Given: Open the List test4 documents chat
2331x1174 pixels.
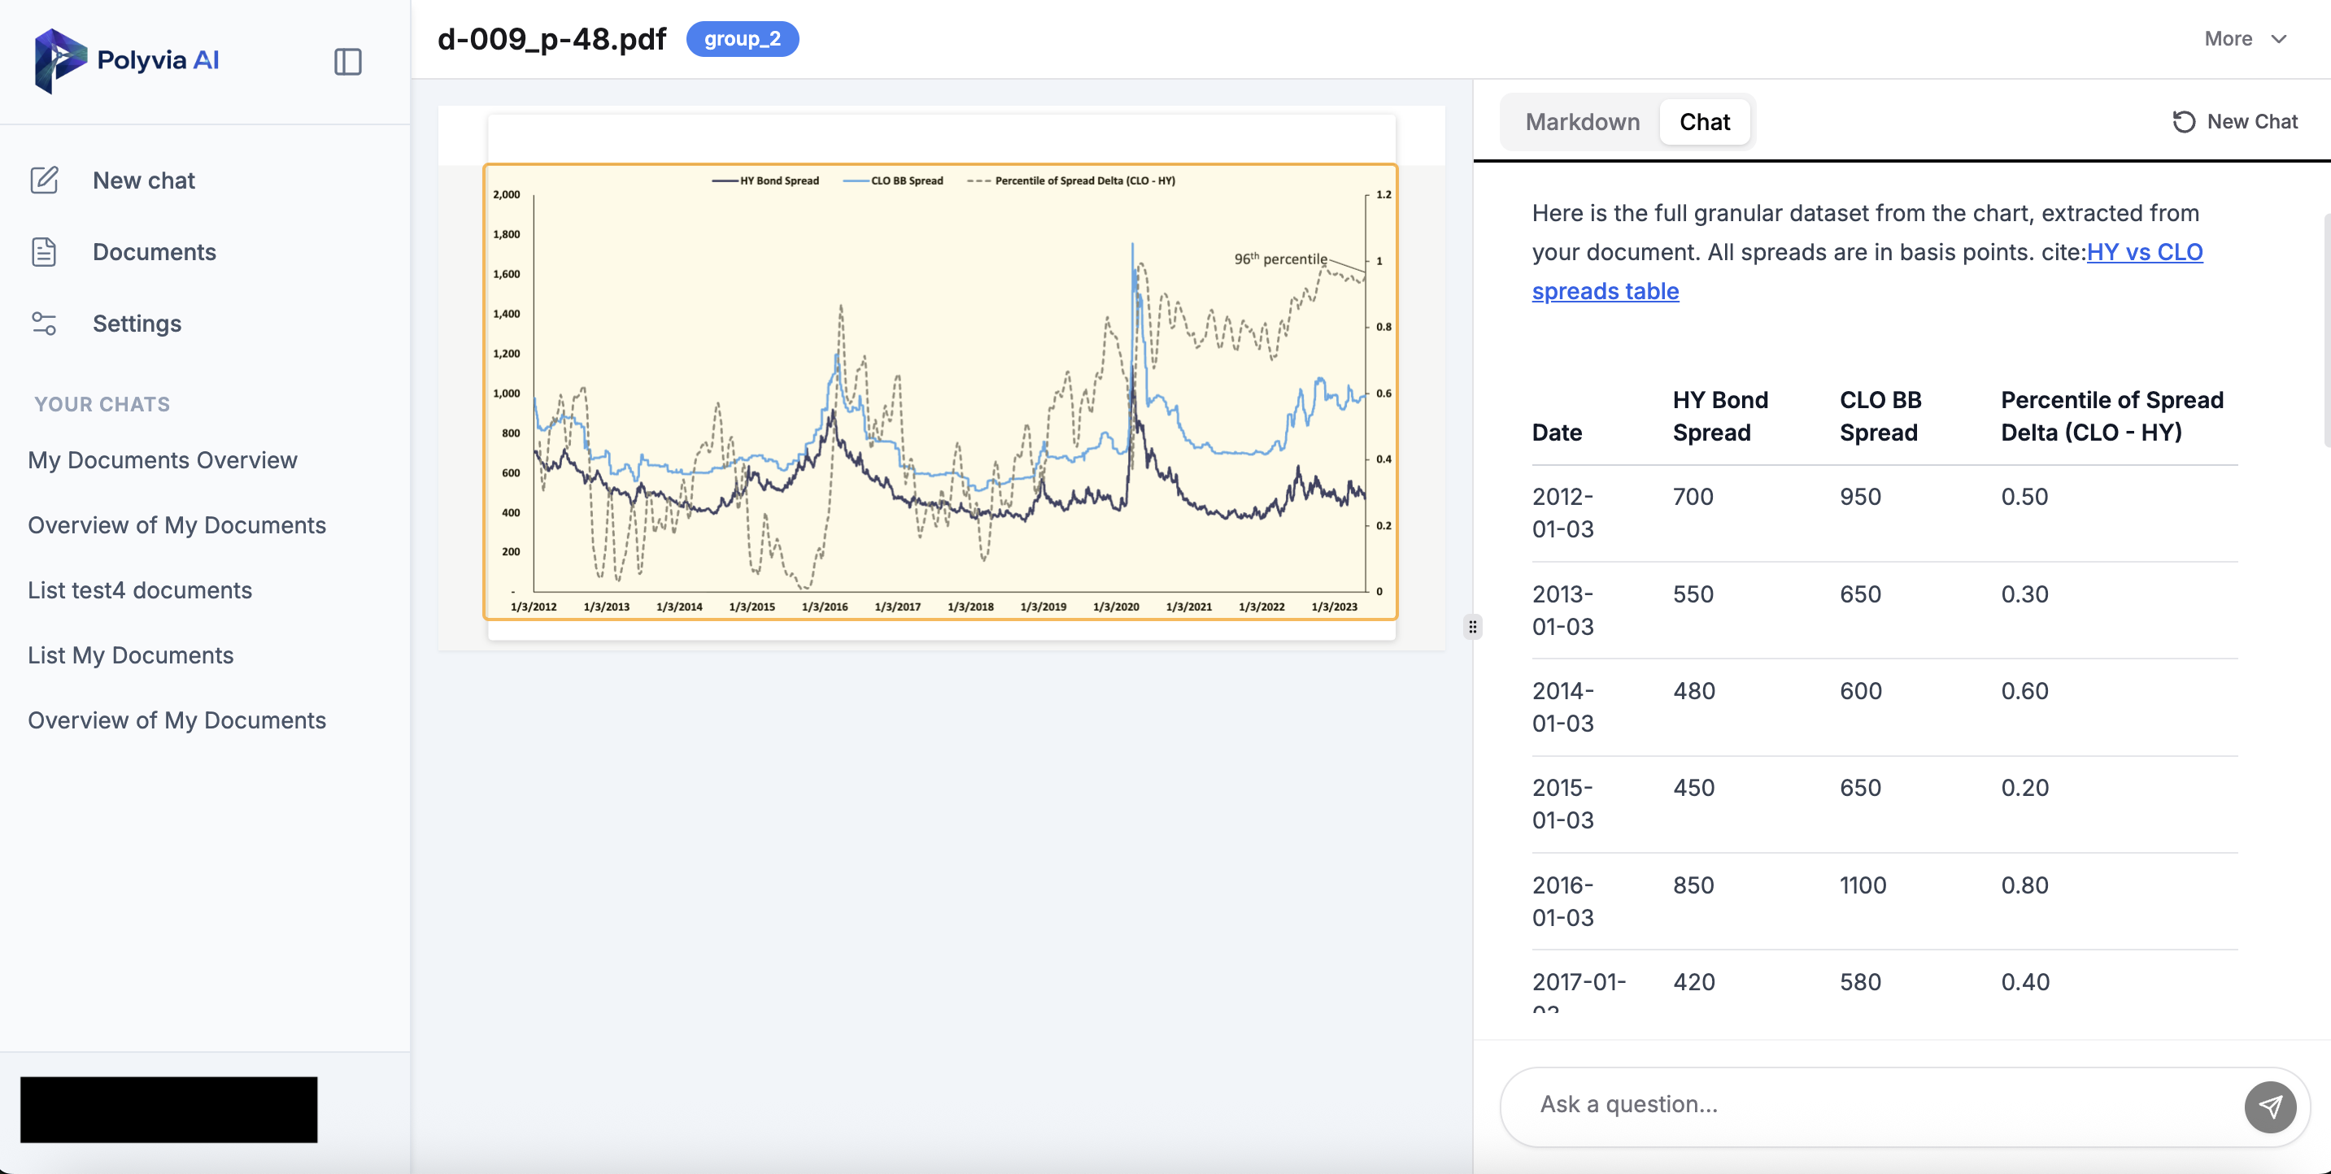Looking at the screenshot, I should tap(140, 590).
